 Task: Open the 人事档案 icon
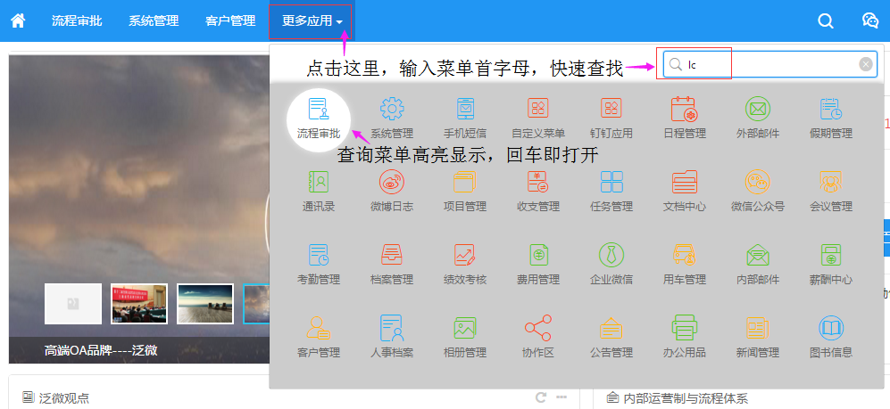click(x=392, y=328)
